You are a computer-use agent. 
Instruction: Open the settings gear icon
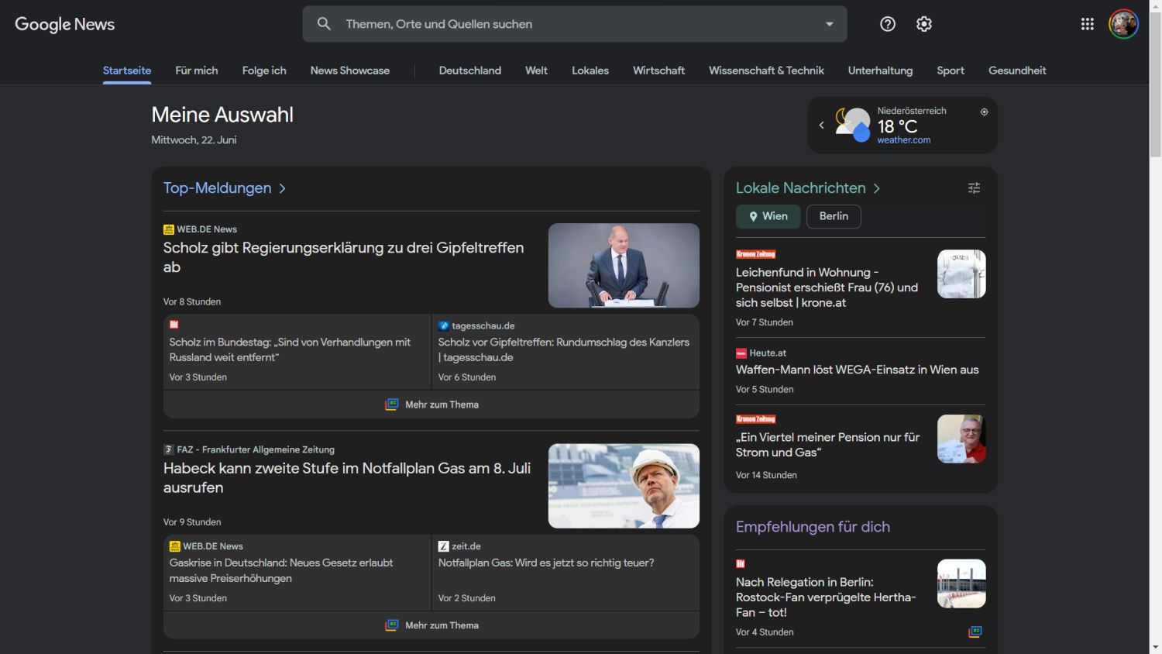click(x=923, y=24)
